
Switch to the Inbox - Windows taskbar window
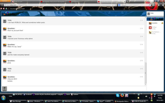pyautogui.click(x=35, y=101)
